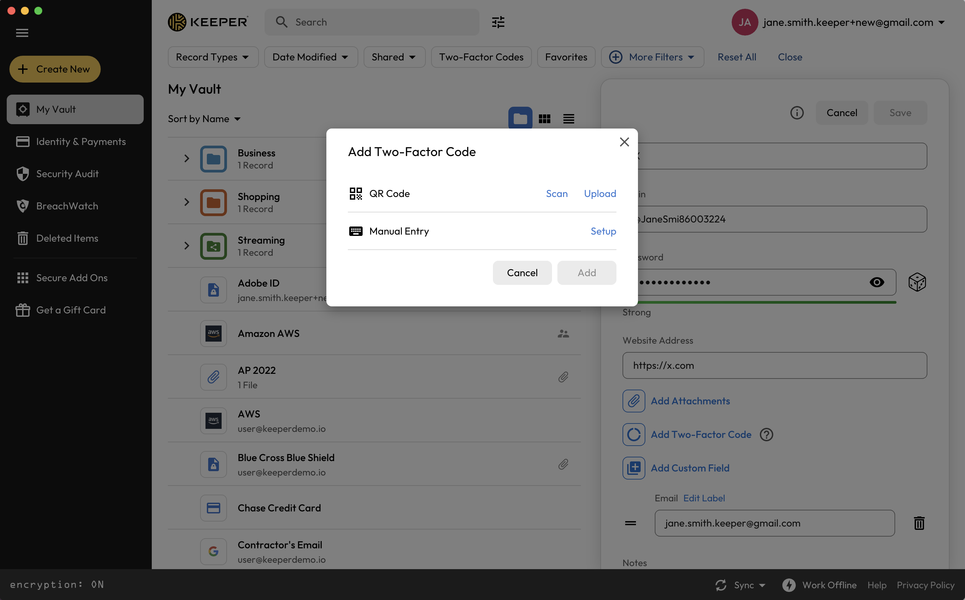Screen dimensions: 965x600
Task: Expand the Business folder
Action: (187, 159)
